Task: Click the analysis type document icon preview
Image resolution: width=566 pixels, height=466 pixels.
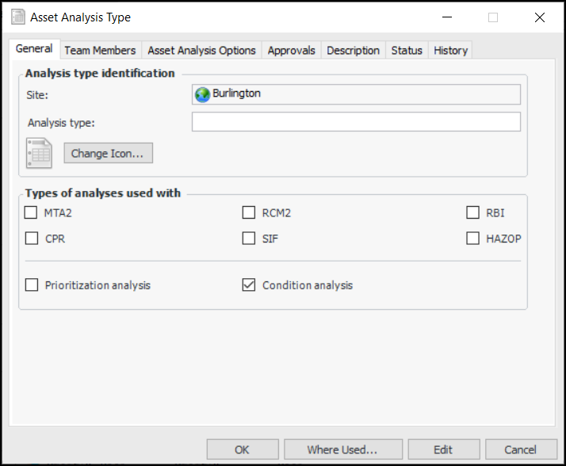Action: 39,153
